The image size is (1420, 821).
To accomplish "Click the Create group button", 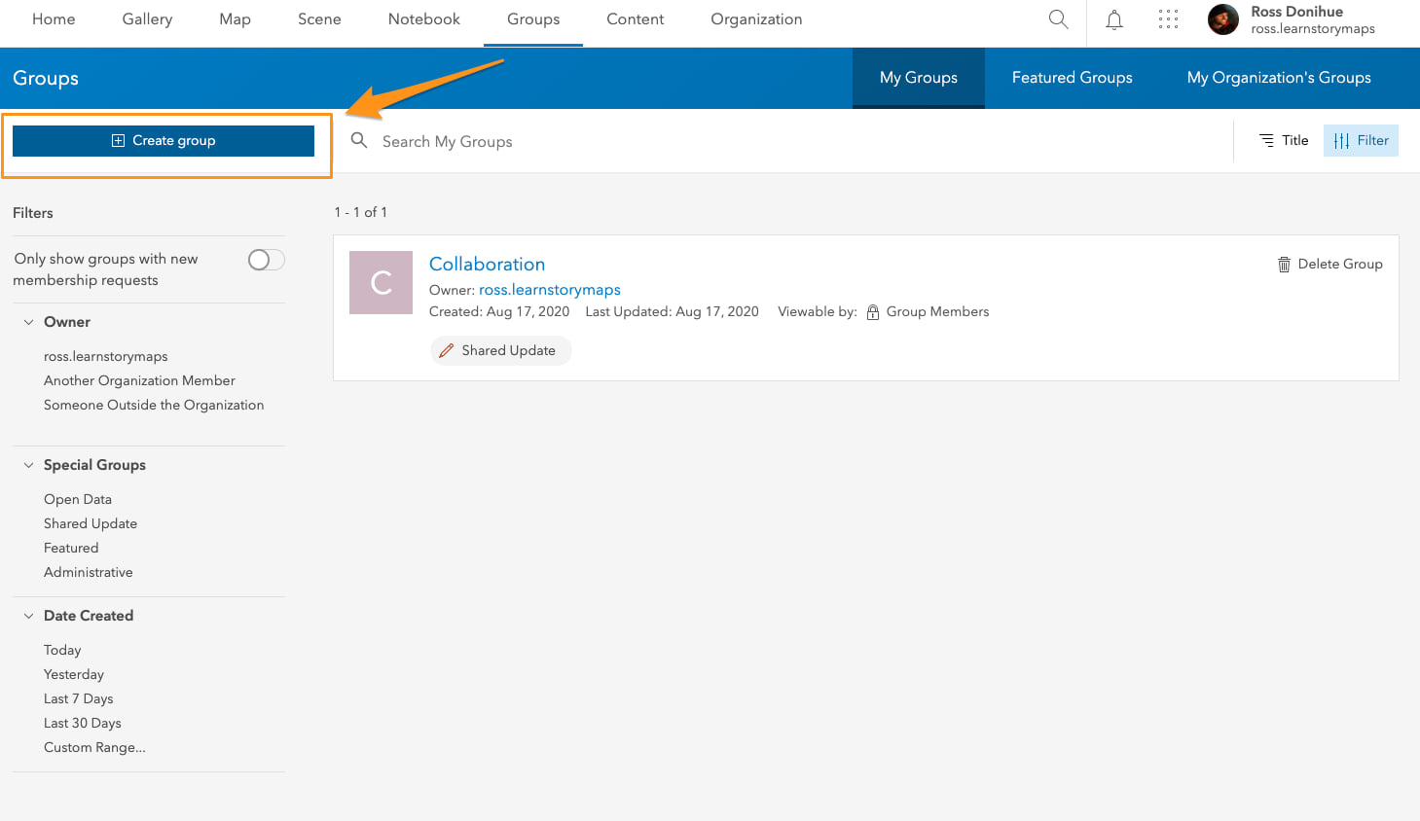I will tap(164, 140).
